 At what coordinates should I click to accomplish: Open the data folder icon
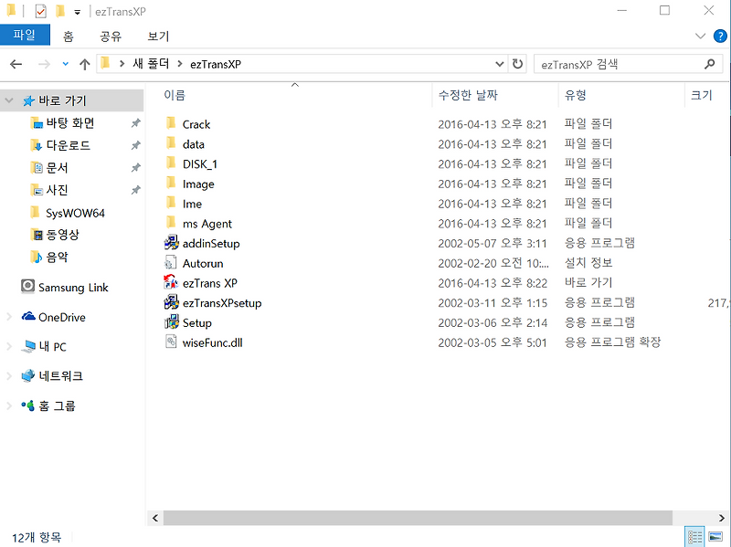click(171, 143)
